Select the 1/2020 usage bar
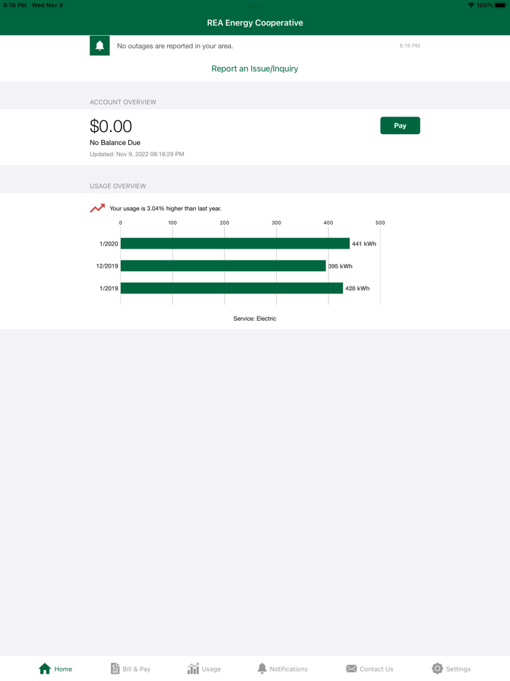 click(235, 244)
